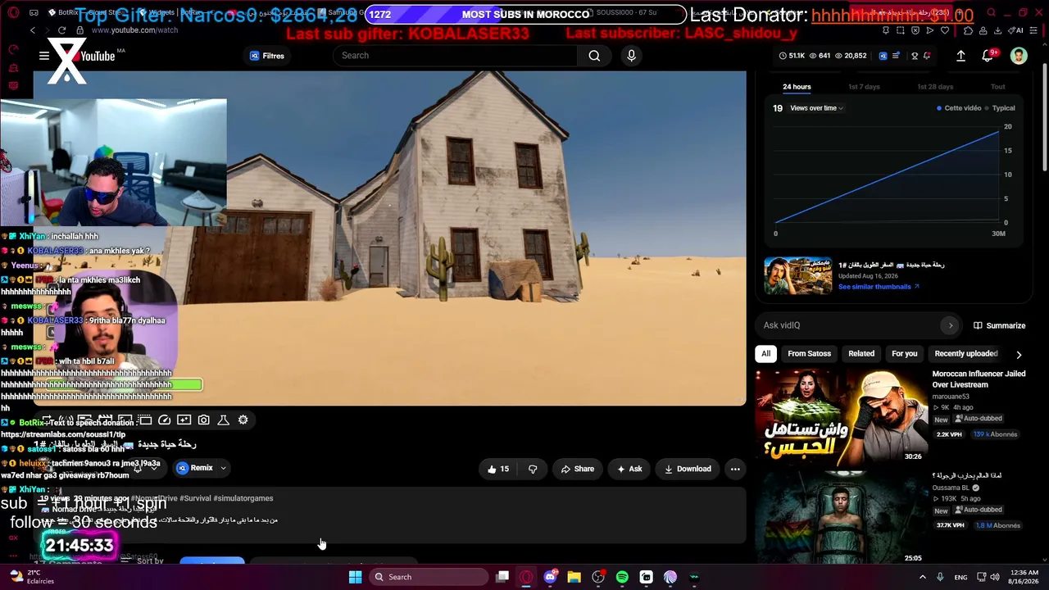Select the Related filter chip
The height and width of the screenshot is (590, 1049).
(861, 354)
